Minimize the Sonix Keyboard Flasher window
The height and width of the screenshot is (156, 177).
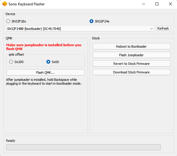pos(144,4)
